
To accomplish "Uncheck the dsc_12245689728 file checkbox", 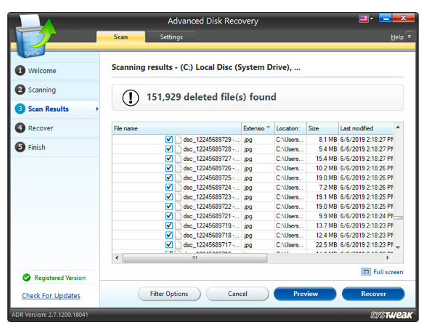I will (x=169, y=149).
